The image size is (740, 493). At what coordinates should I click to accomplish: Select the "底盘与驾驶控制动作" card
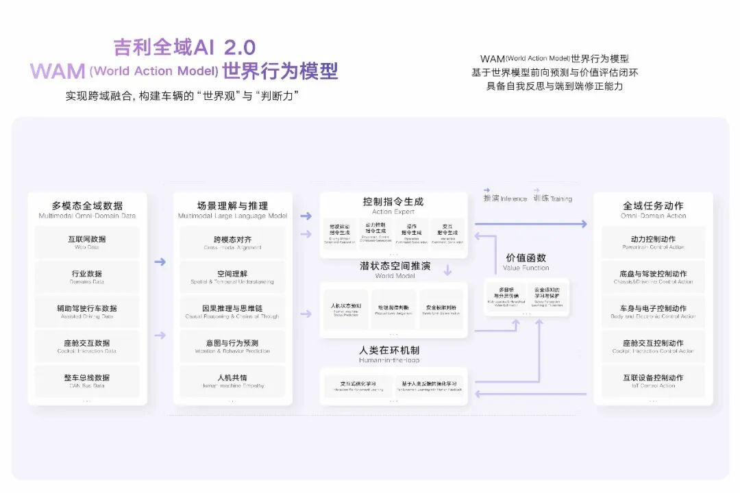click(x=653, y=277)
